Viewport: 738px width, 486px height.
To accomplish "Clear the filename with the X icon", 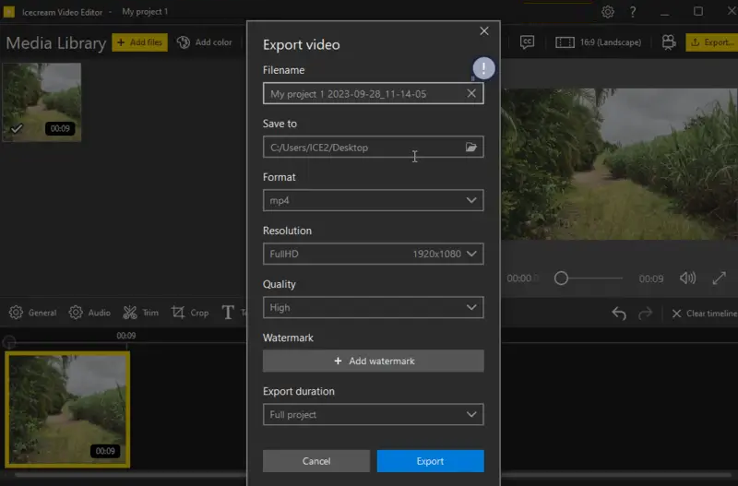I will tap(471, 94).
